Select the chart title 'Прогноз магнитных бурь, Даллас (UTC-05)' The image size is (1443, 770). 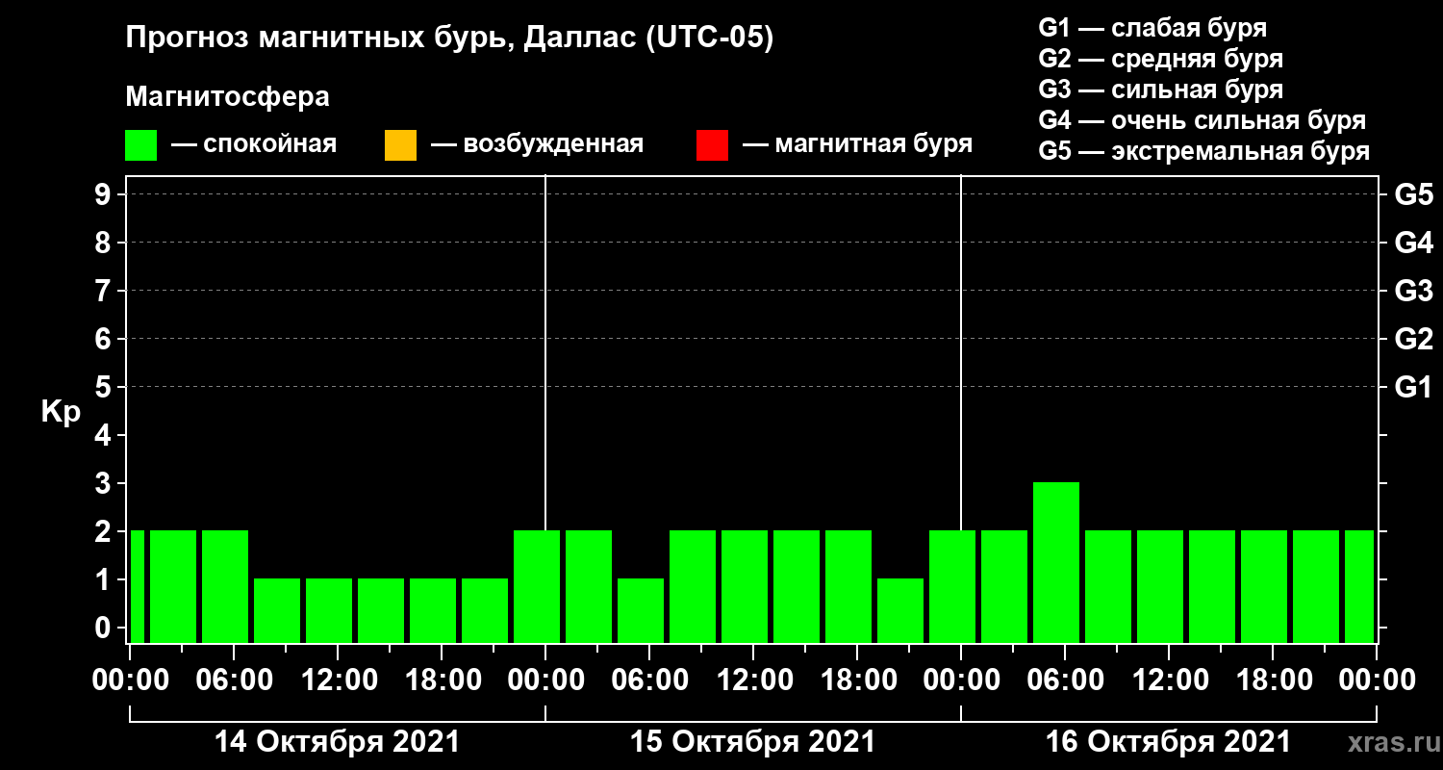(x=449, y=39)
